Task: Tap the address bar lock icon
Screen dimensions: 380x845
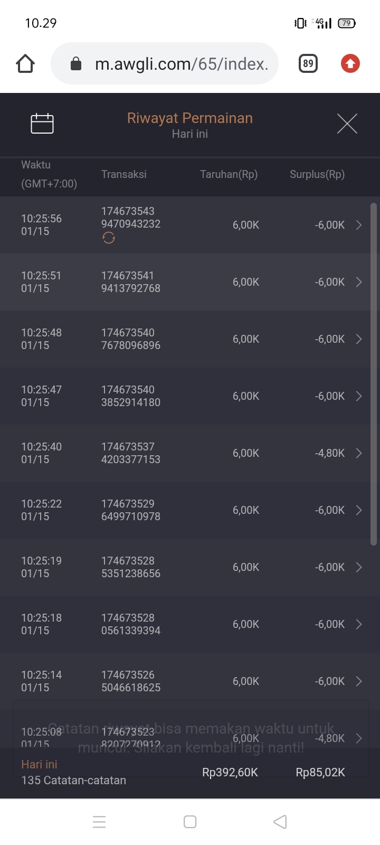Action: [76, 64]
